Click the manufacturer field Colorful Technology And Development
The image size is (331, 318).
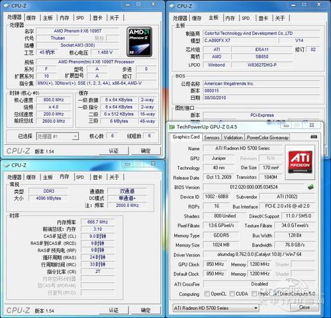click(261, 33)
